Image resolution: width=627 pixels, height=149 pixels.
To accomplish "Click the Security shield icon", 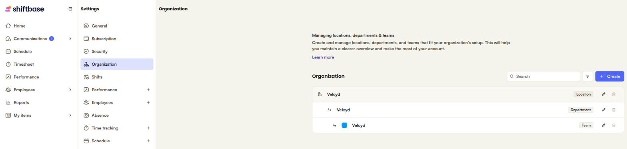I will coord(86,51).
